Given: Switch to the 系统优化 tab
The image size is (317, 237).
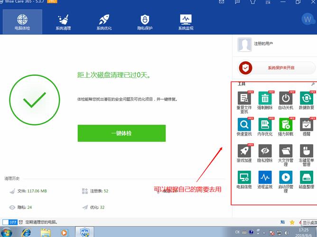Looking at the screenshot, I should coord(104,22).
